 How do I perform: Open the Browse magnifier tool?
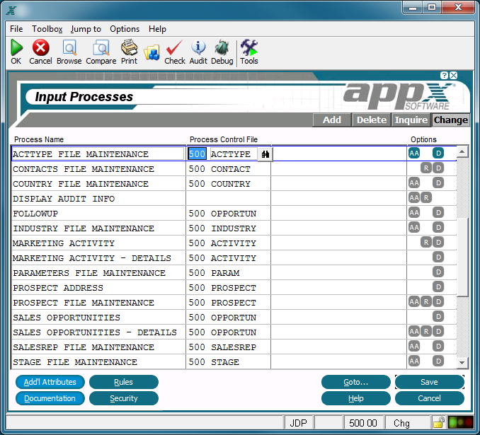tap(69, 47)
